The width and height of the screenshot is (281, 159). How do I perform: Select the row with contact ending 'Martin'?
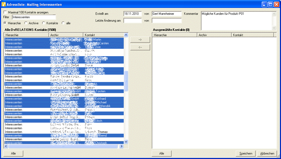pos(64,40)
